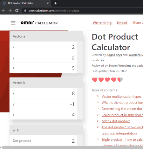This screenshot has height=149, width=143.
Task: Click the Vector a section header
Action: pos(46,36)
